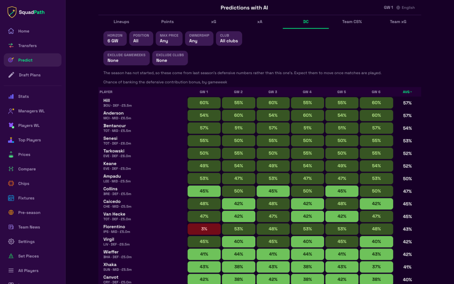The image size is (454, 284).
Task: Open Transfers arrows icon
Action: tap(11, 46)
